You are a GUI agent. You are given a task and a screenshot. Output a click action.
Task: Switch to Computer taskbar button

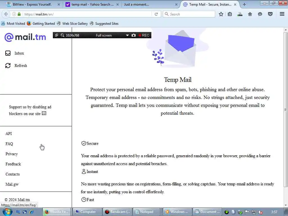click(87, 212)
